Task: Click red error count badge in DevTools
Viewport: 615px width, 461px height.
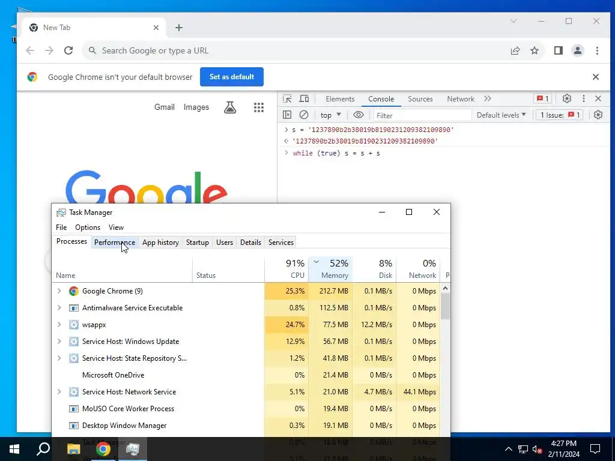Action: [542, 99]
